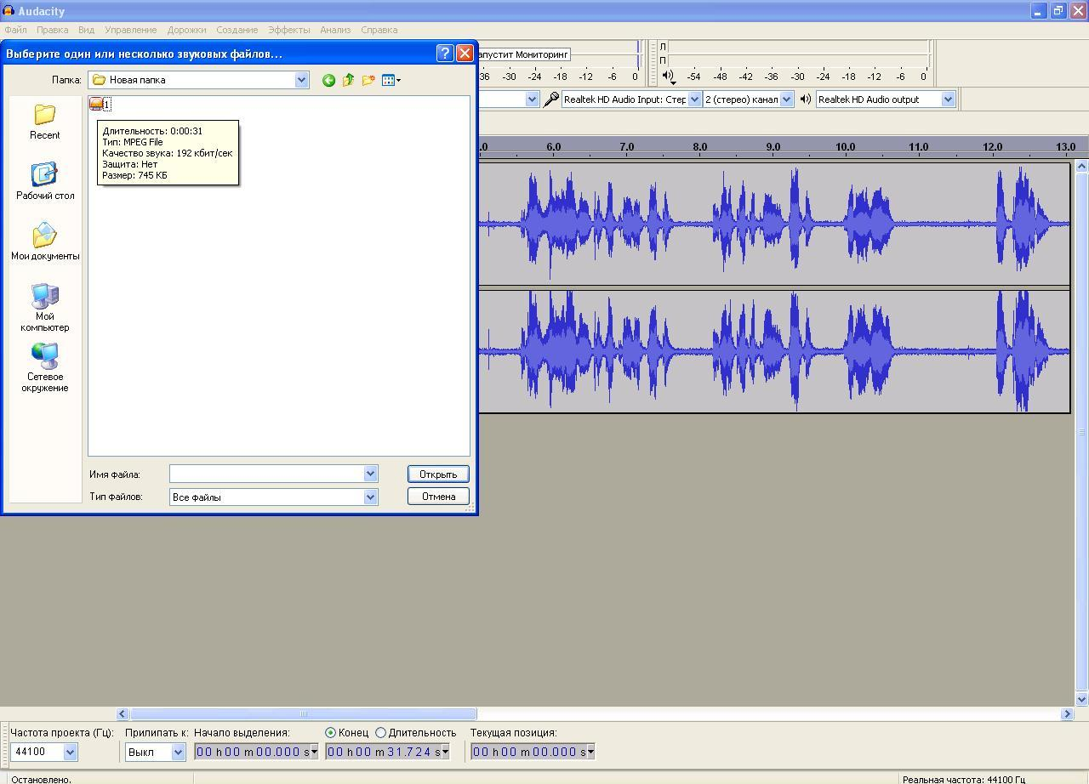Click the vertical scrollbar up arrow
Screen dimensions: 1089x784
(x=1081, y=166)
